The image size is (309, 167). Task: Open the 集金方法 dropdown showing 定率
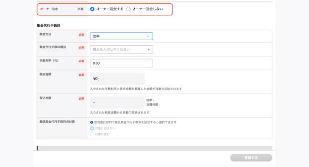[x=121, y=36]
